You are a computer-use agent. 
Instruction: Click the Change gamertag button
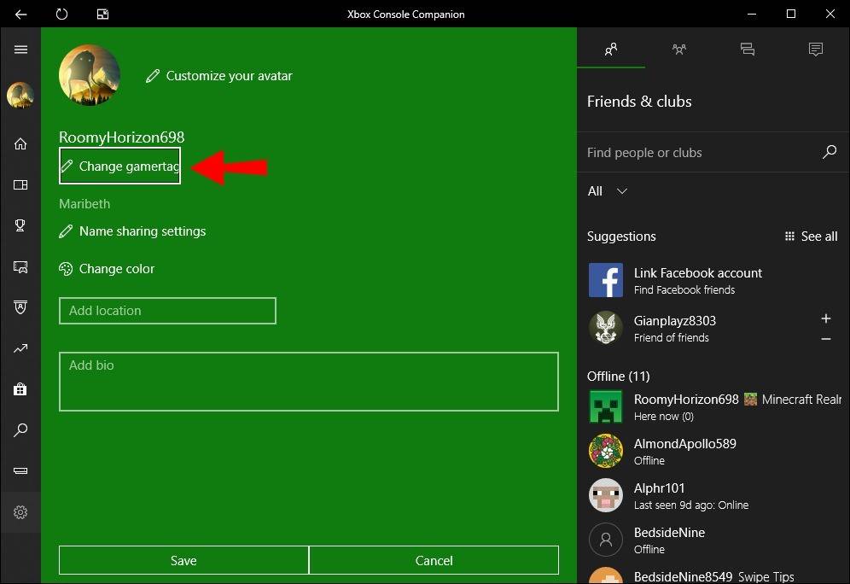click(119, 166)
